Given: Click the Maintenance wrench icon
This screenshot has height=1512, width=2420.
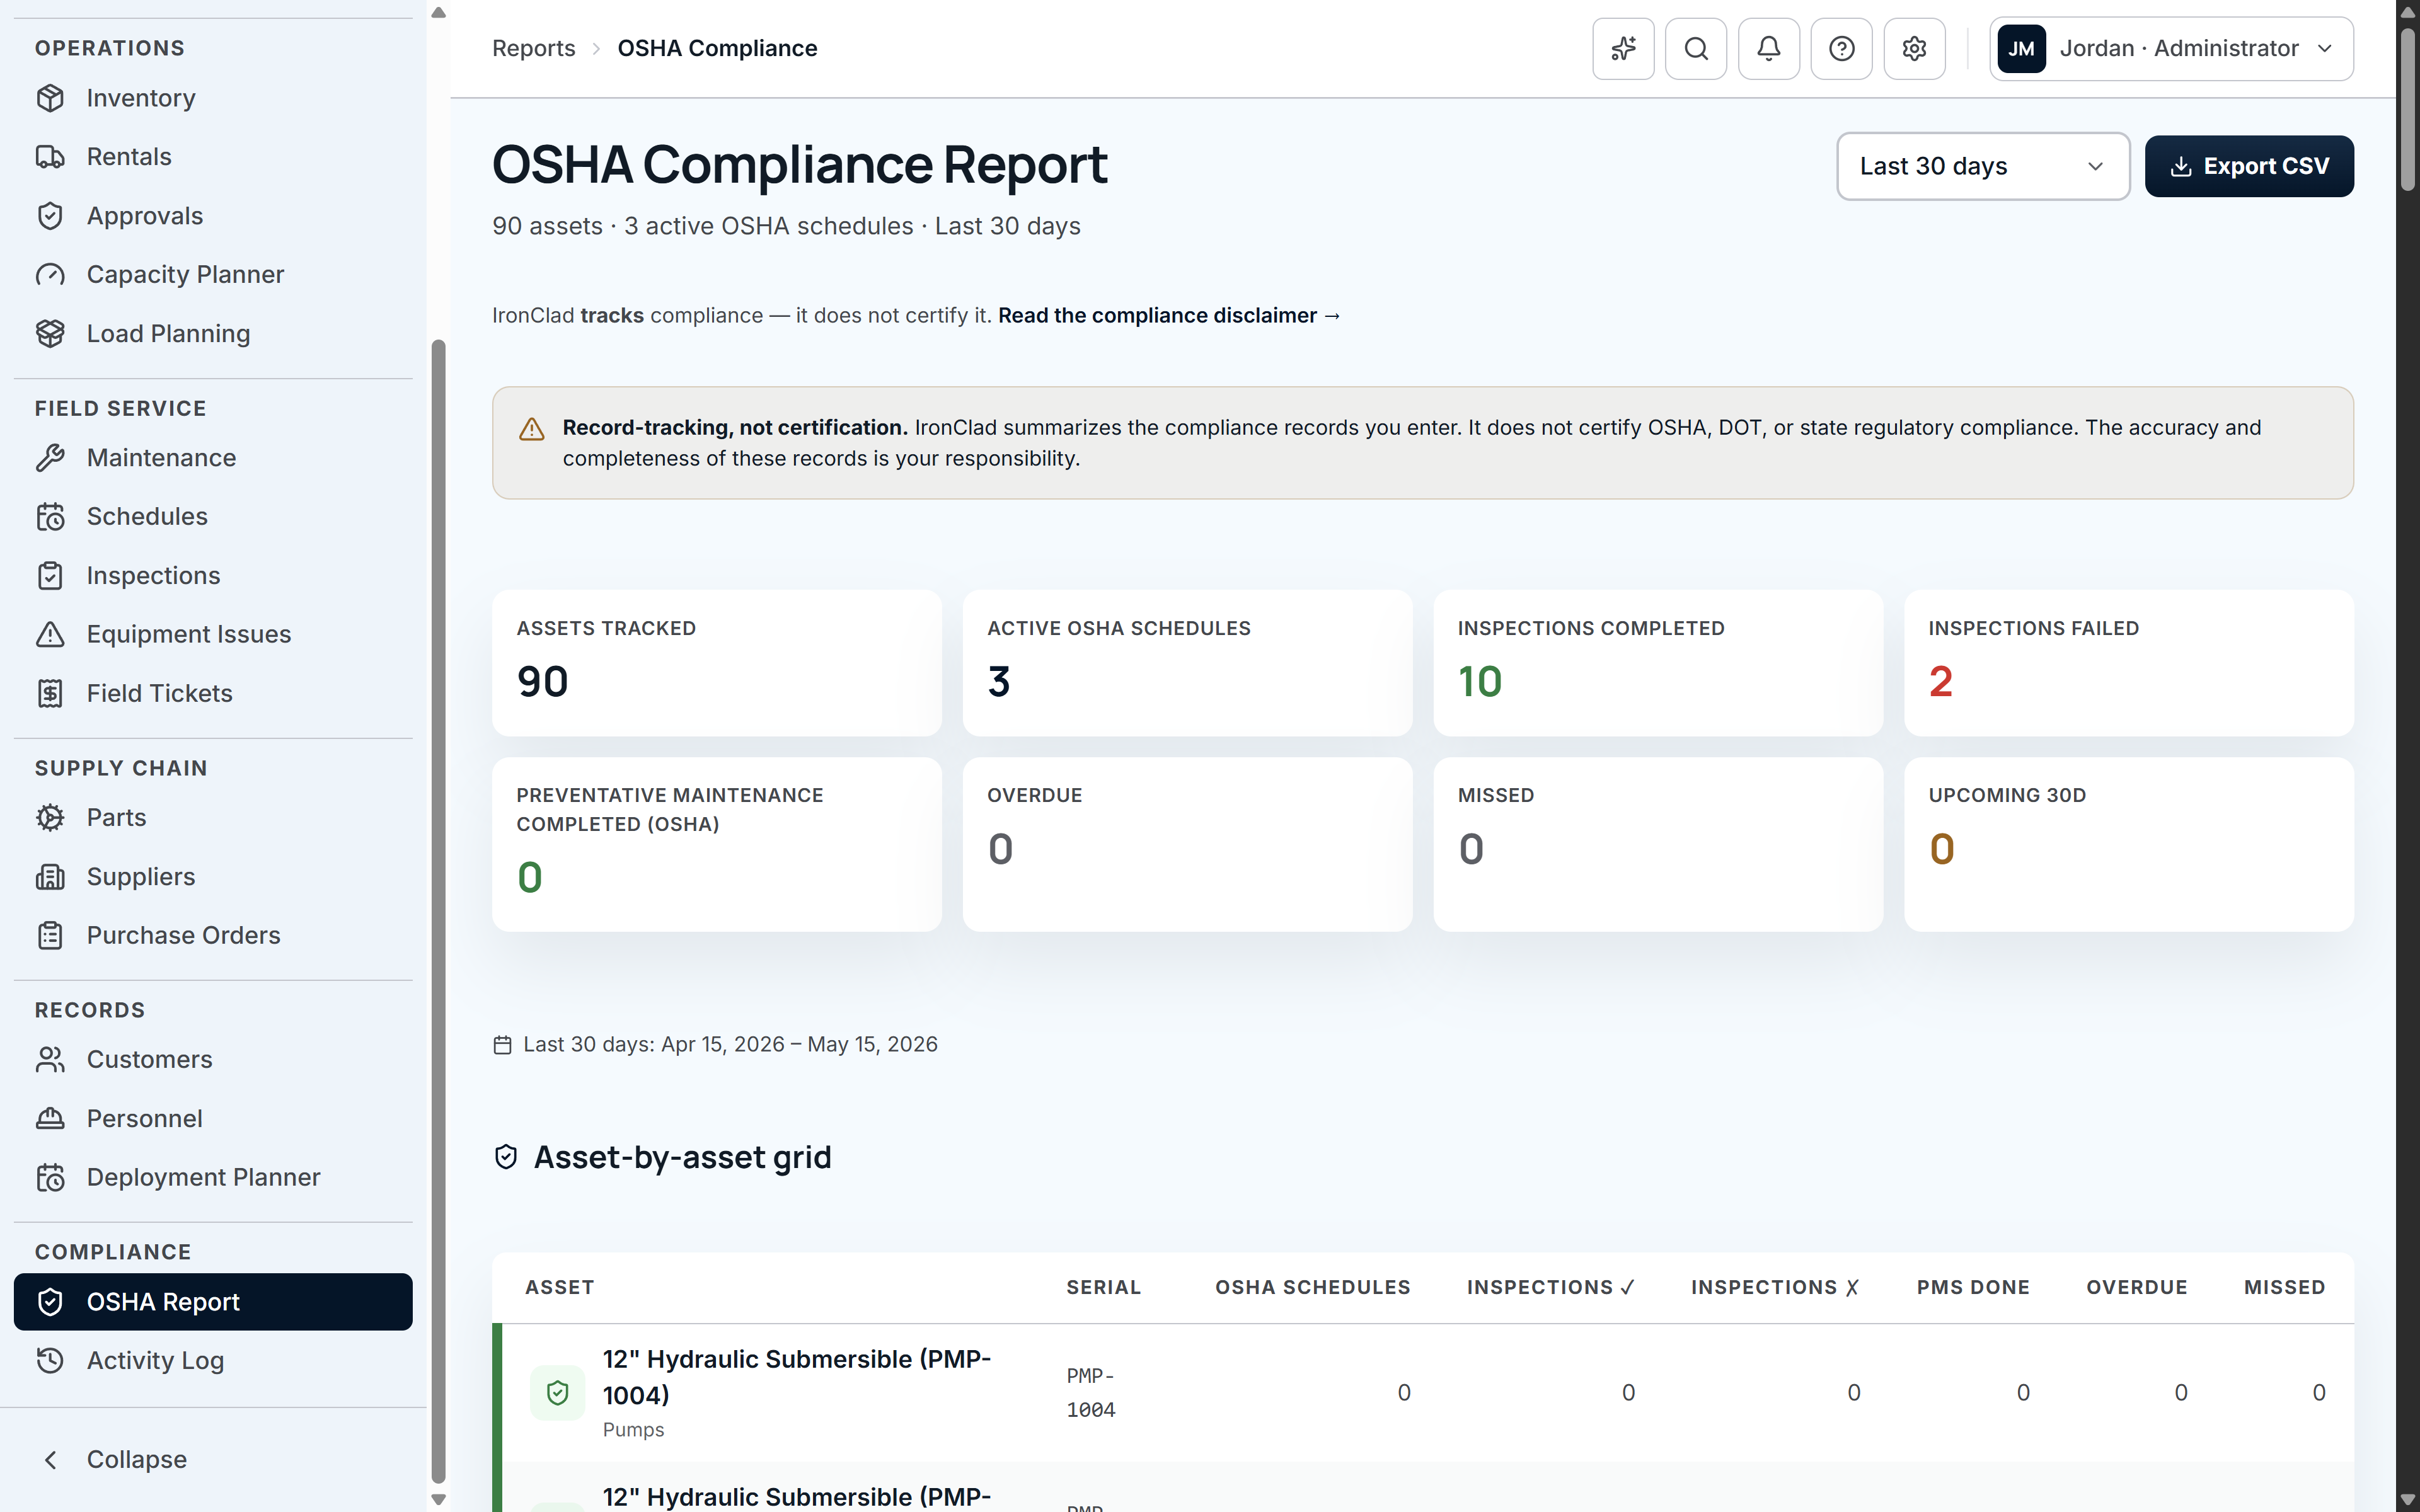Looking at the screenshot, I should (50, 458).
